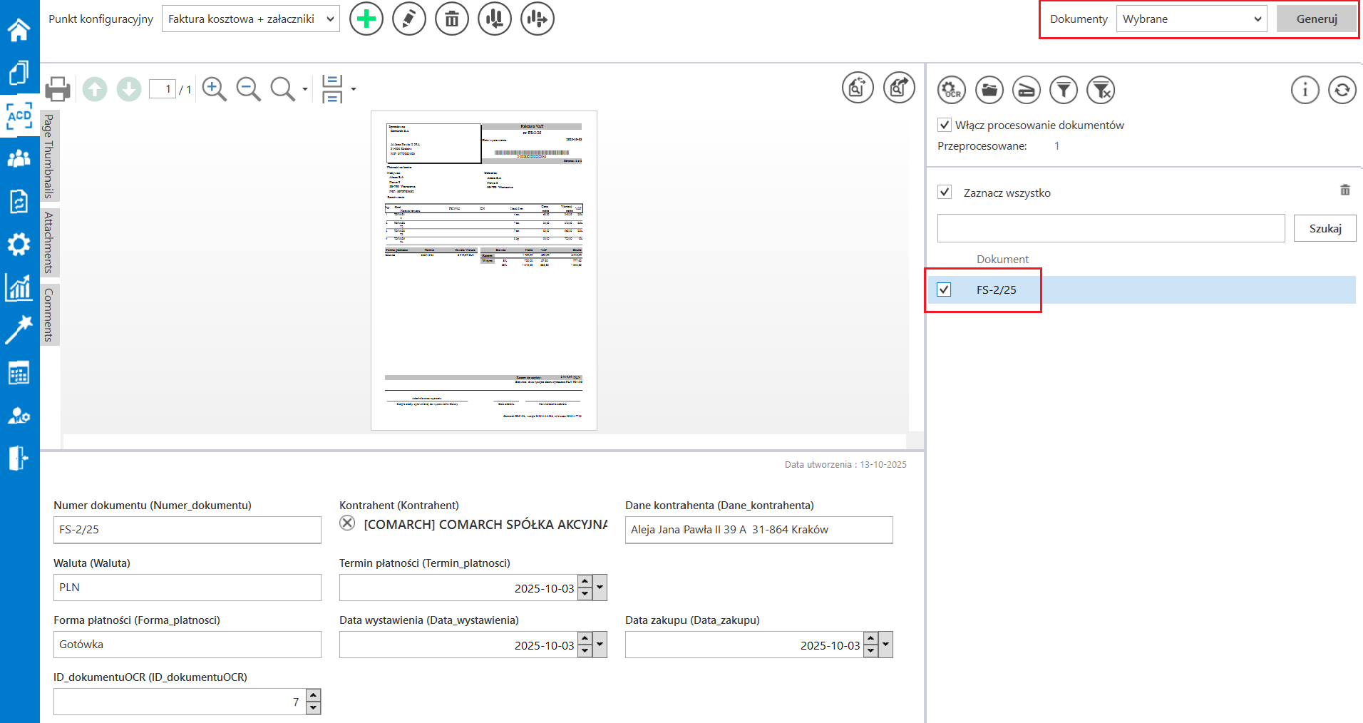Click the page number input box
This screenshot has width=1363, height=723.
click(163, 89)
